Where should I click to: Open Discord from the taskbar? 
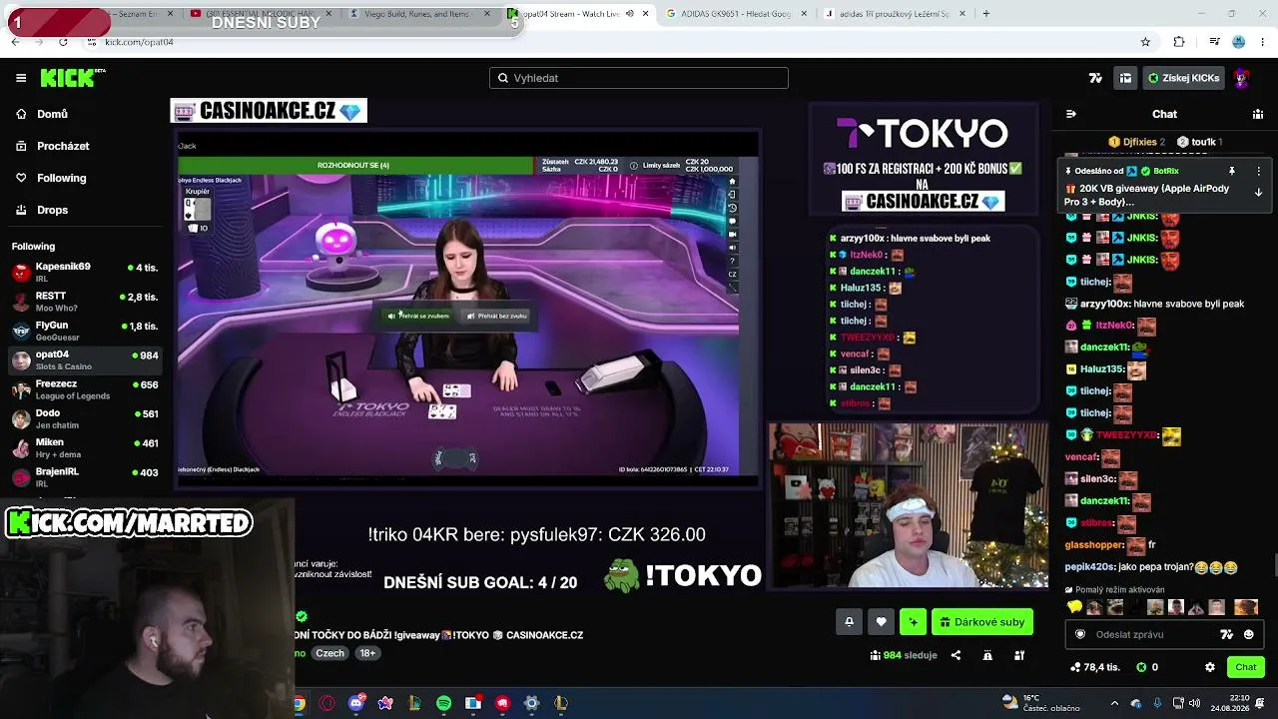coord(356,703)
